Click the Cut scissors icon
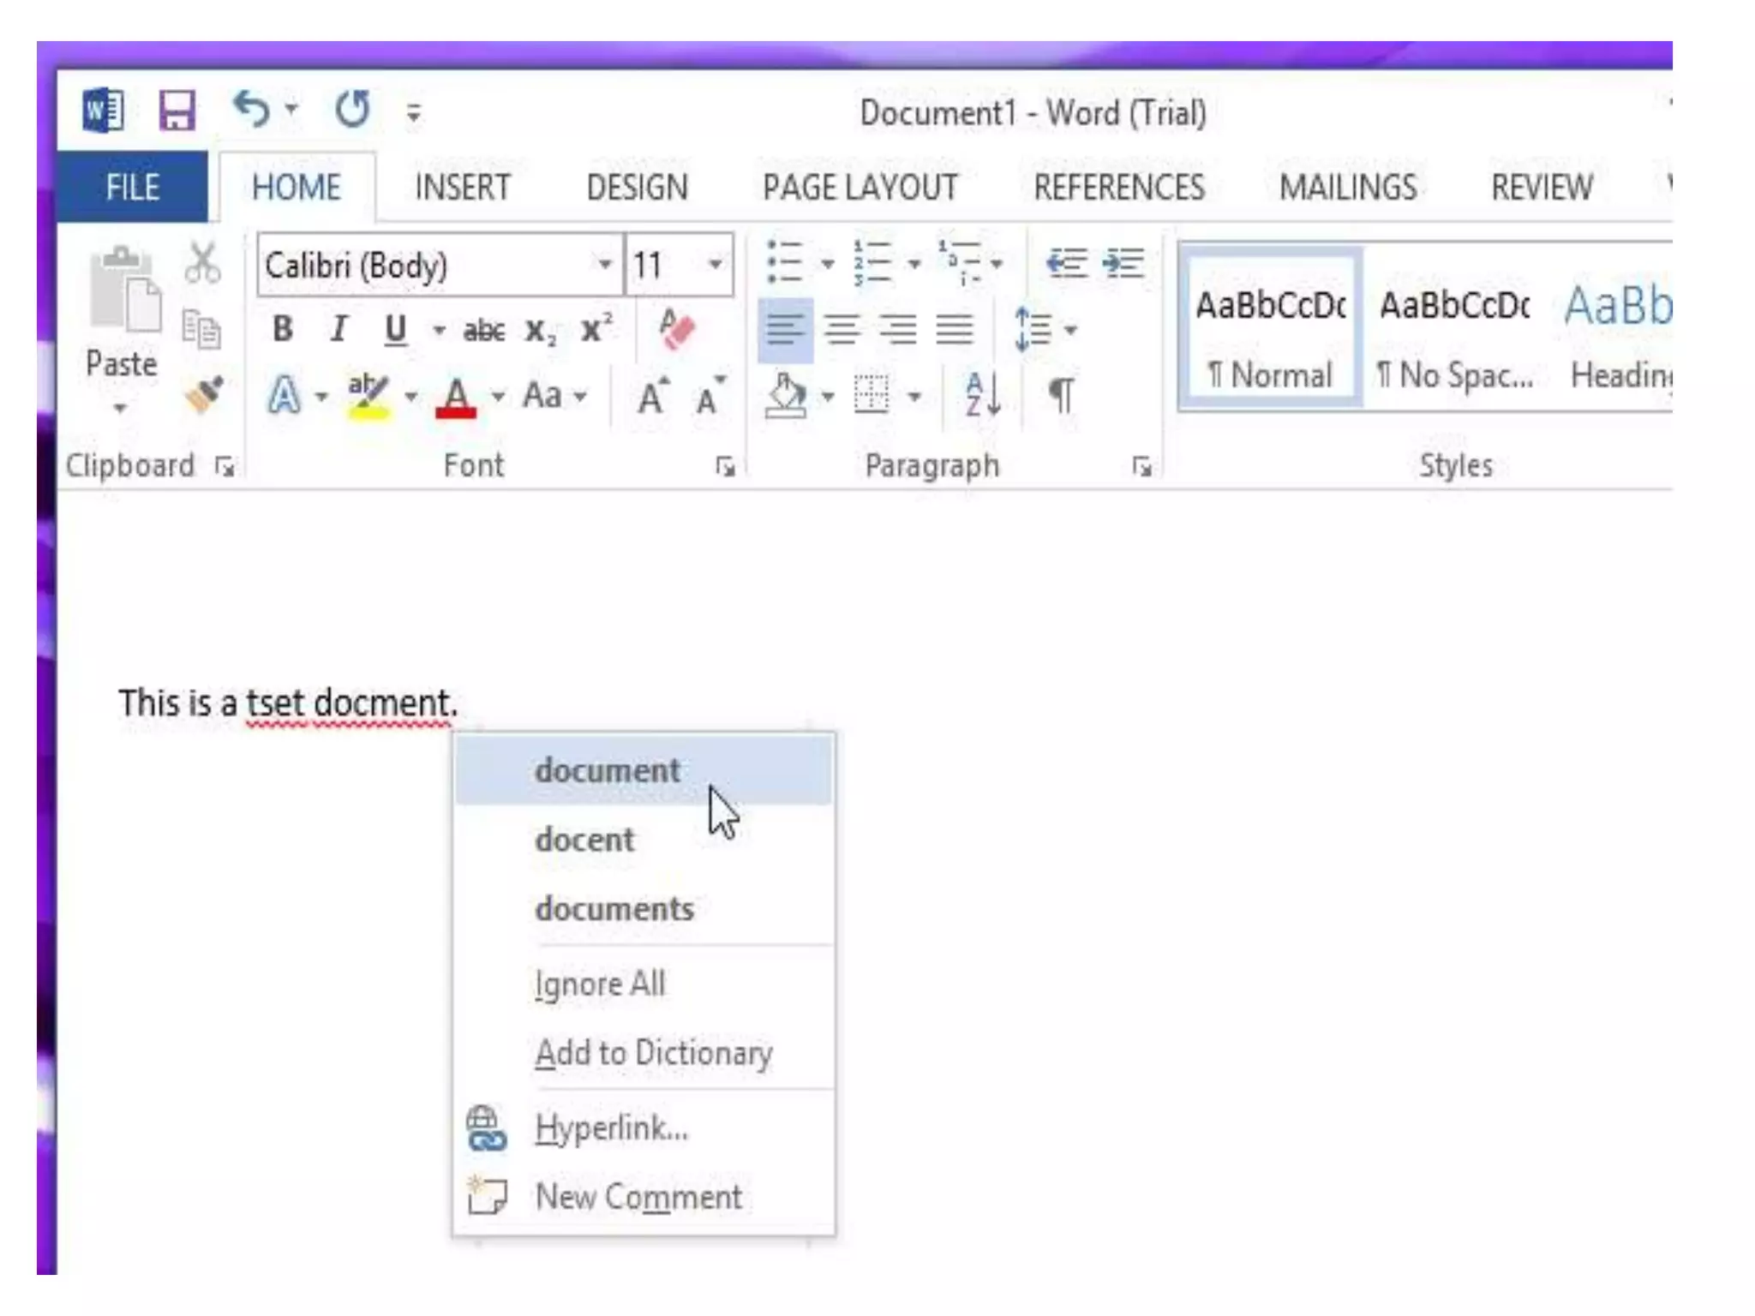 [x=202, y=263]
